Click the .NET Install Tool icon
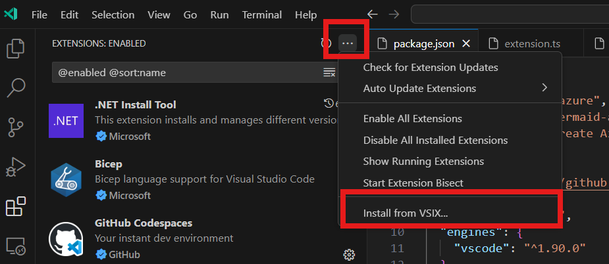Viewport: 609px width, 264px height. [66, 121]
